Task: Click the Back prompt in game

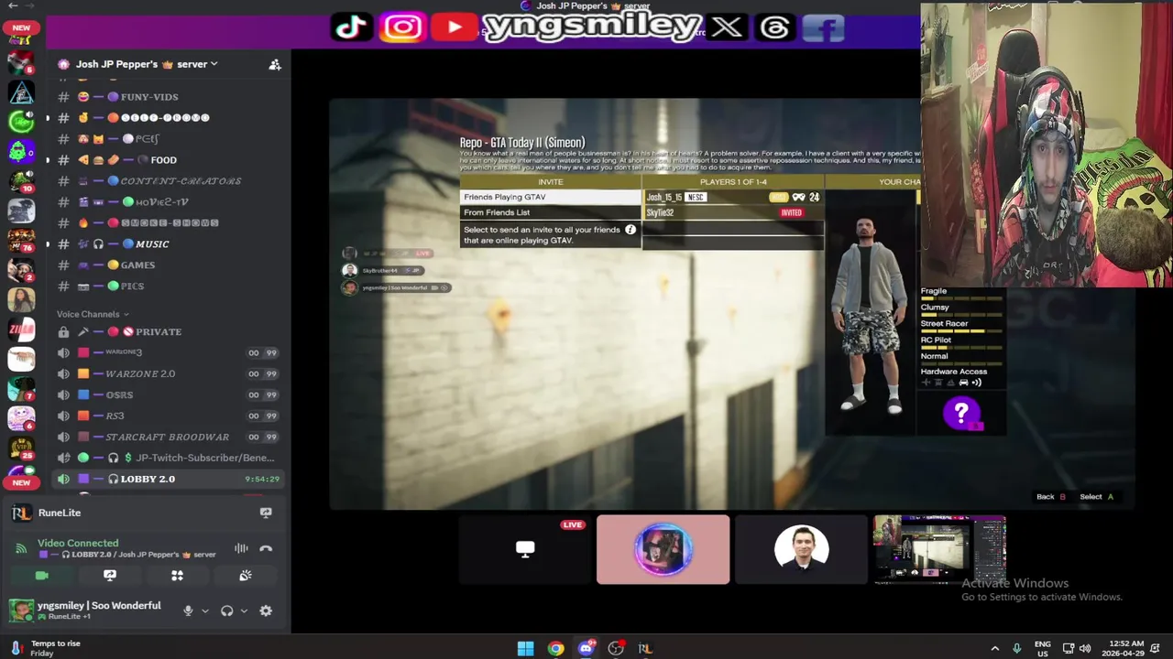Action: (1050, 497)
